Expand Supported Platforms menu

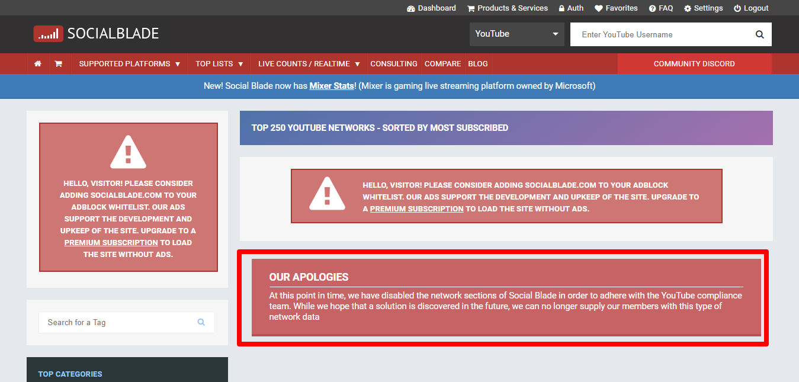coord(130,64)
